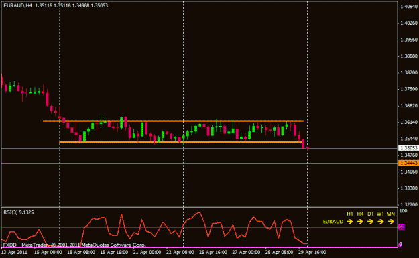This screenshot has height=258, width=419.
Task: Click the magenta RSI 50 level tag
Action: click(402, 227)
